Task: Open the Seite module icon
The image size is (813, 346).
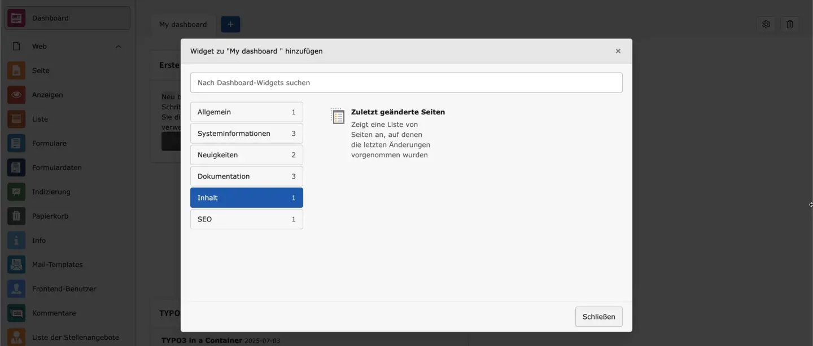Action: (x=16, y=70)
